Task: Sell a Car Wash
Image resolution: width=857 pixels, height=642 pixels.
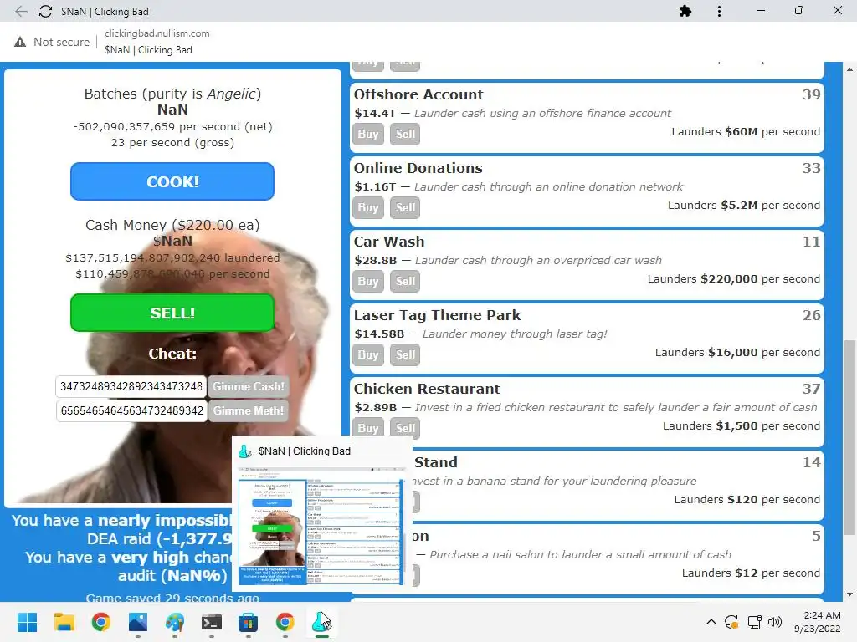Action: (x=405, y=281)
